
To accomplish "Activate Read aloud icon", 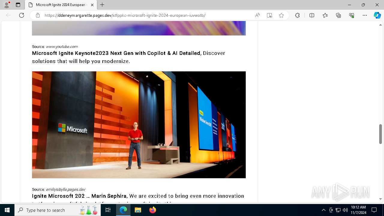I will pos(257,15).
